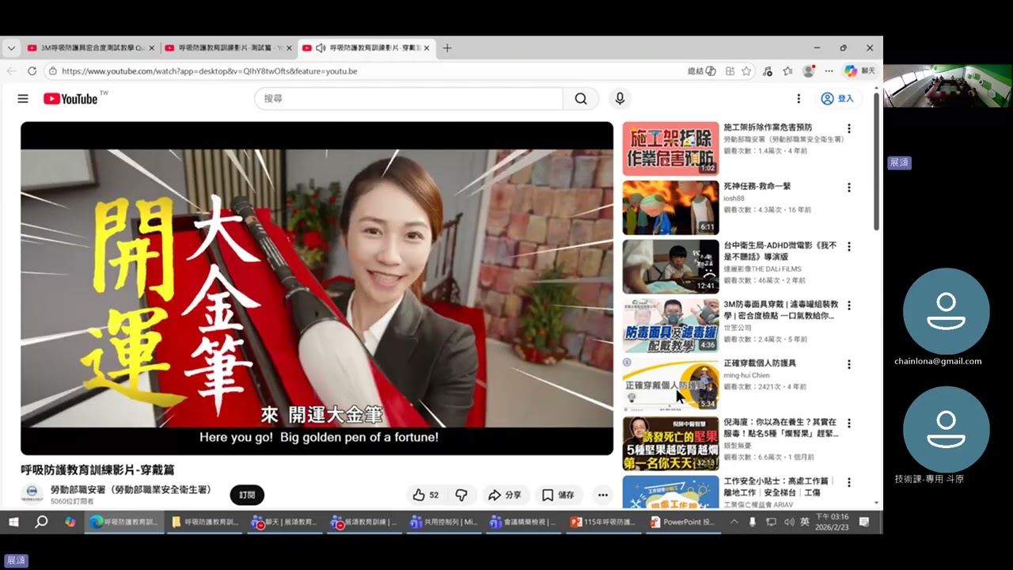
Task: Like the video with thumbs-up 52
Action: (425, 496)
